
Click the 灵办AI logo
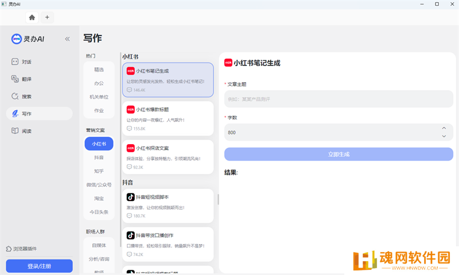[28, 38]
